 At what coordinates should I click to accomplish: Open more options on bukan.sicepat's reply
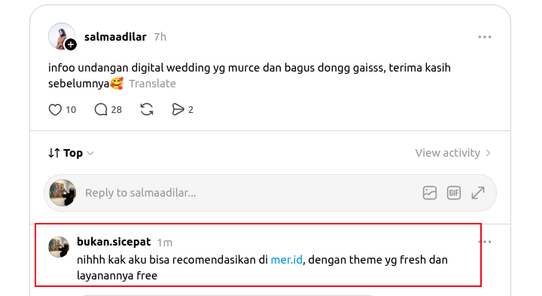pyautogui.click(x=485, y=242)
